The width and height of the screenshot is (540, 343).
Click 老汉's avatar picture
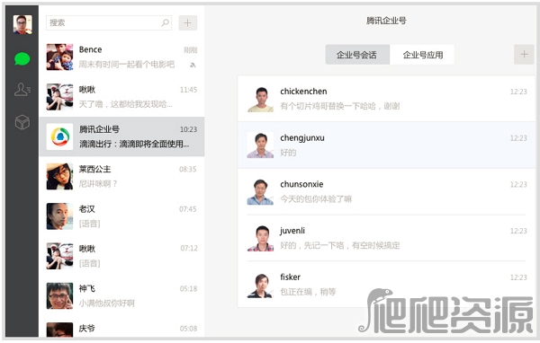click(x=59, y=216)
